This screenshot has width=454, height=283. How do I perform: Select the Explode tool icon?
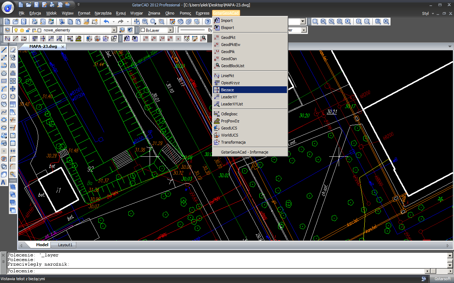click(x=13, y=174)
